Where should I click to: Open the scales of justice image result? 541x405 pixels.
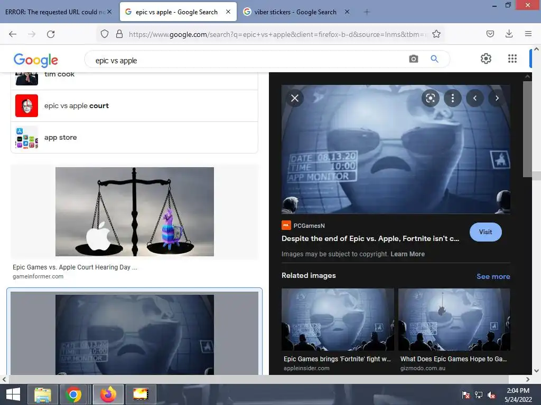[135, 211]
